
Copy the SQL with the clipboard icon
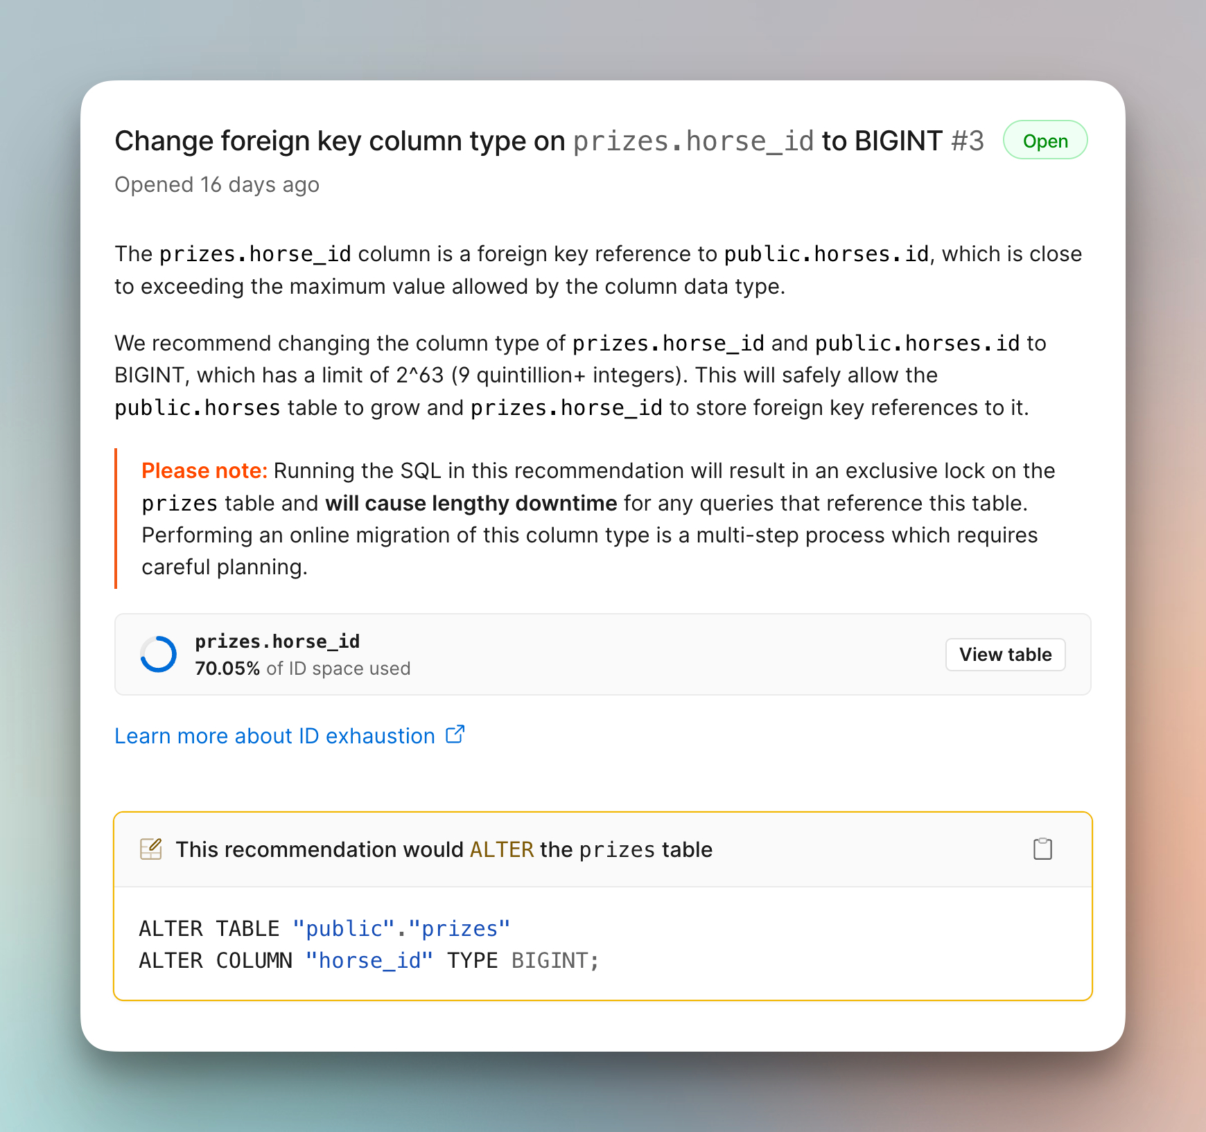[x=1042, y=849]
